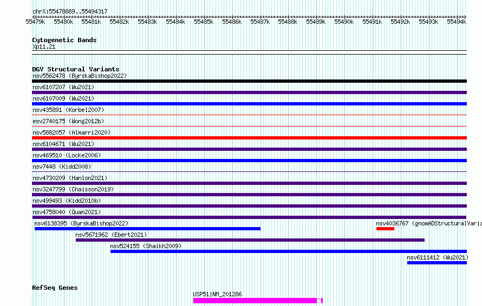Screen dimensions: 482x306
Task: Open the USP51|NM_201286 gene label
Action: pos(217,294)
